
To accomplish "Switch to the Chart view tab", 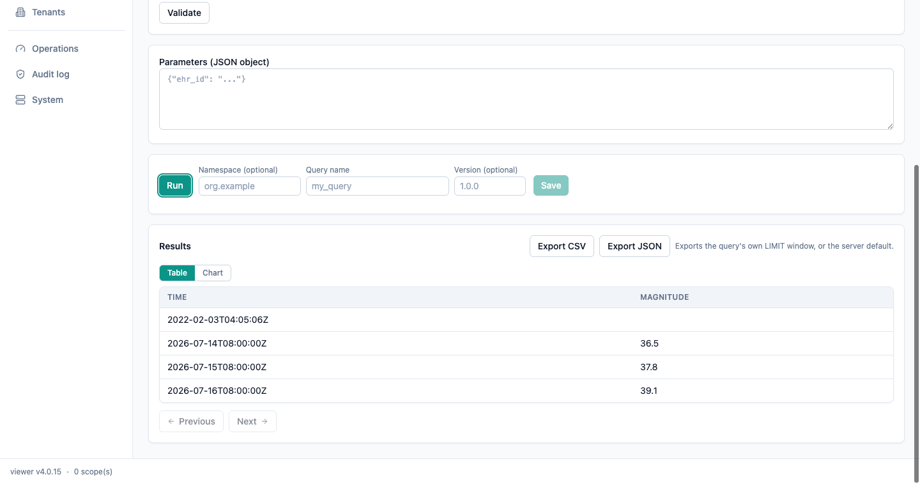I will [213, 273].
